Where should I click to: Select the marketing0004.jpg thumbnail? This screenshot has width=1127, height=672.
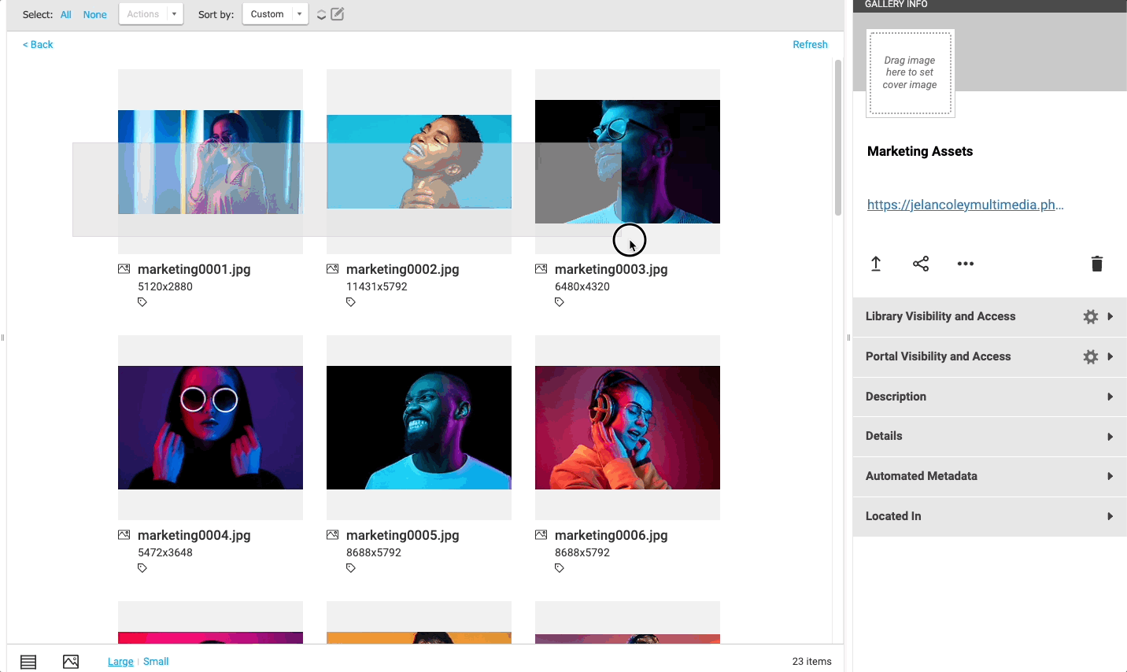click(x=210, y=427)
